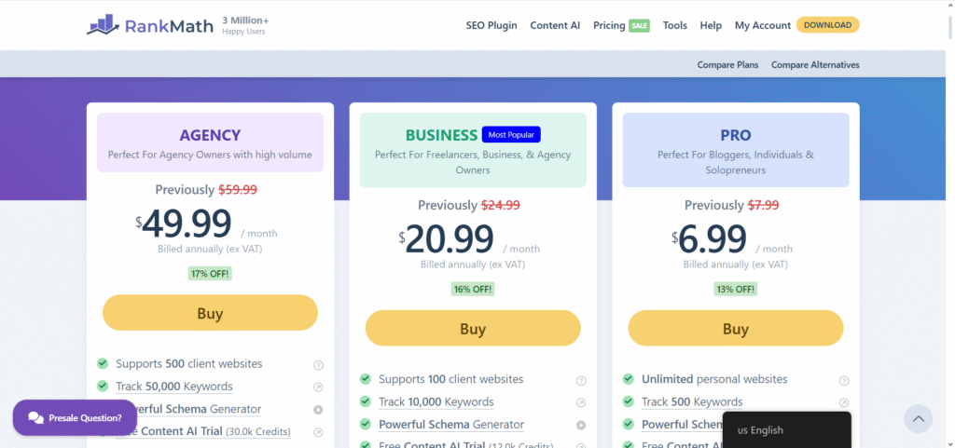
Task: Click the struck-through $24.99 price
Action: point(501,206)
